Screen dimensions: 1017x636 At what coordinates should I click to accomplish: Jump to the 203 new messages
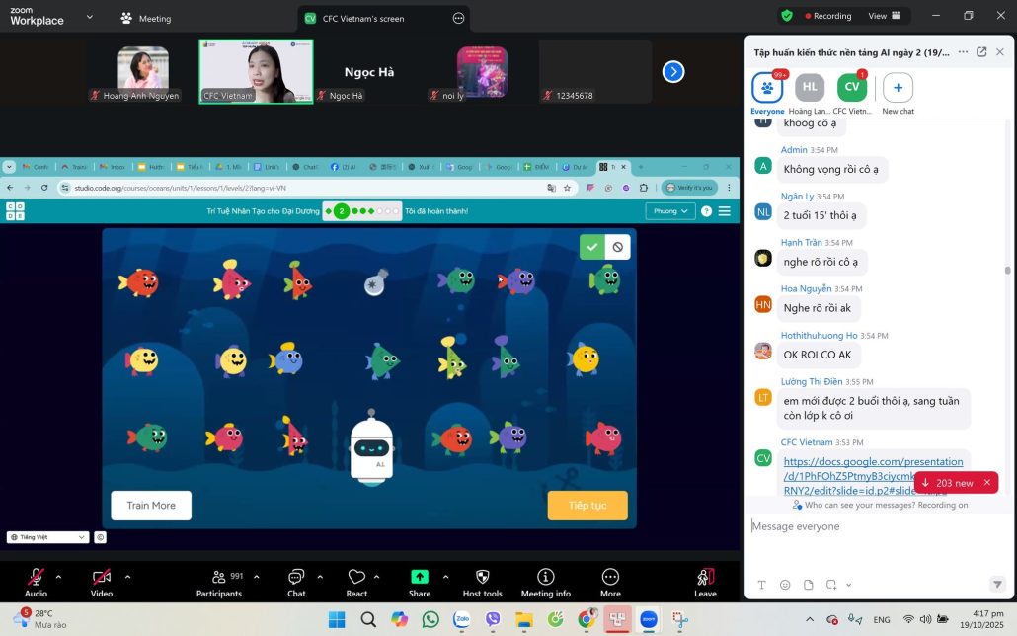(x=948, y=483)
